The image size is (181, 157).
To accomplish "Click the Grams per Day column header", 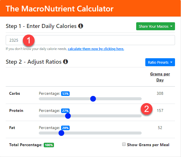I will coord(160,77).
